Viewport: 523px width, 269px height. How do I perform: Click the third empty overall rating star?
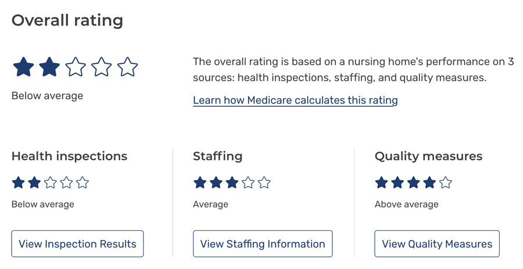pyautogui.click(x=76, y=67)
